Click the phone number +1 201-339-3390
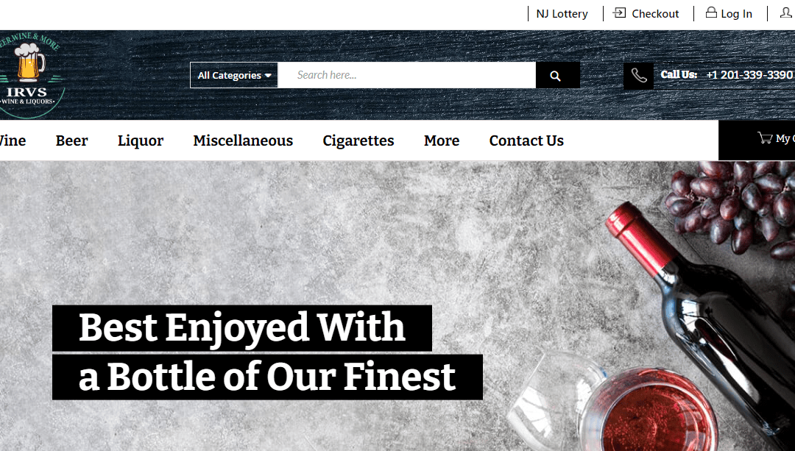Viewport: 795px width, 451px height. click(x=749, y=75)
